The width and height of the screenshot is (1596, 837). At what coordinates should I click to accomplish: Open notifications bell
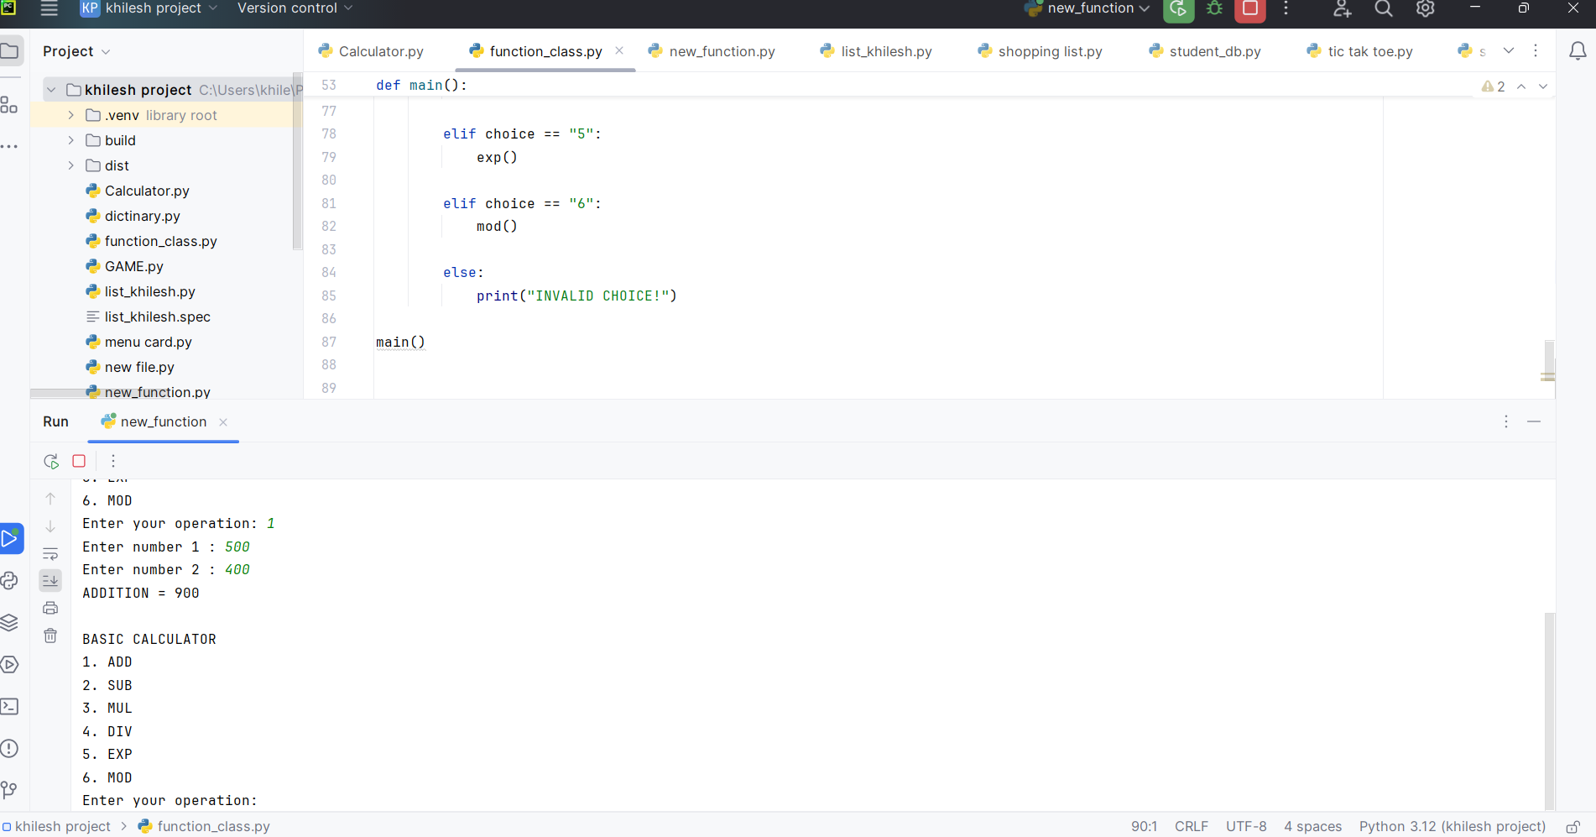tap(1578, 51)
